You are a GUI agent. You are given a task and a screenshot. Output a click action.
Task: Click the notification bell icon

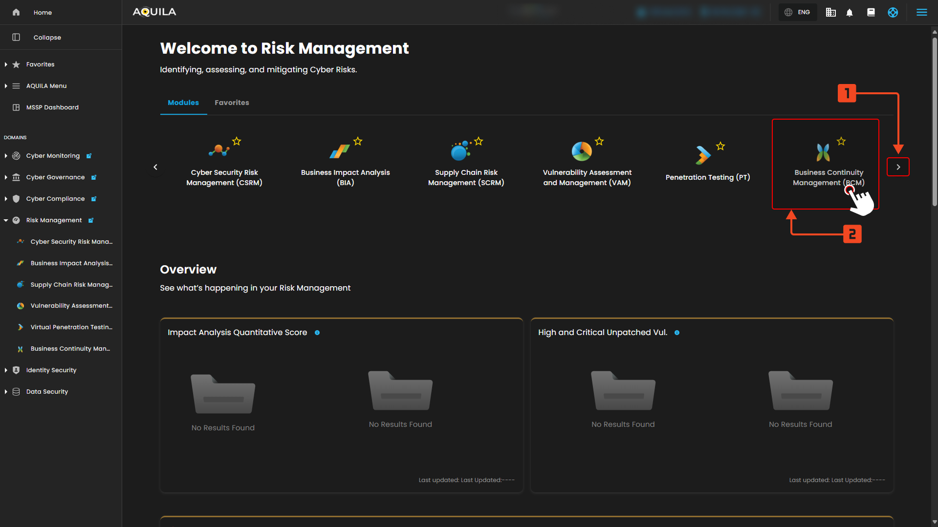tap(850, 13)
